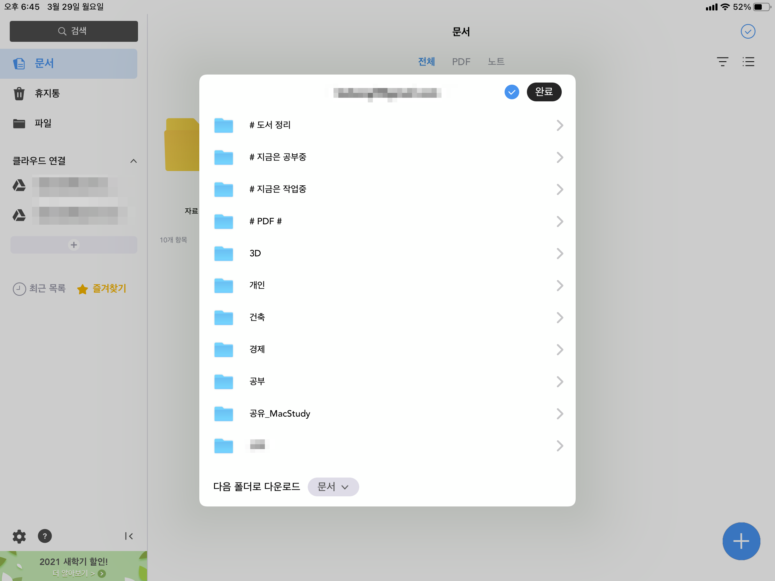The height and width of the screenshot is (581, 775).
Task: Switch to the 노트 tab
Action: pyautogui.click(x=496, y=62)
